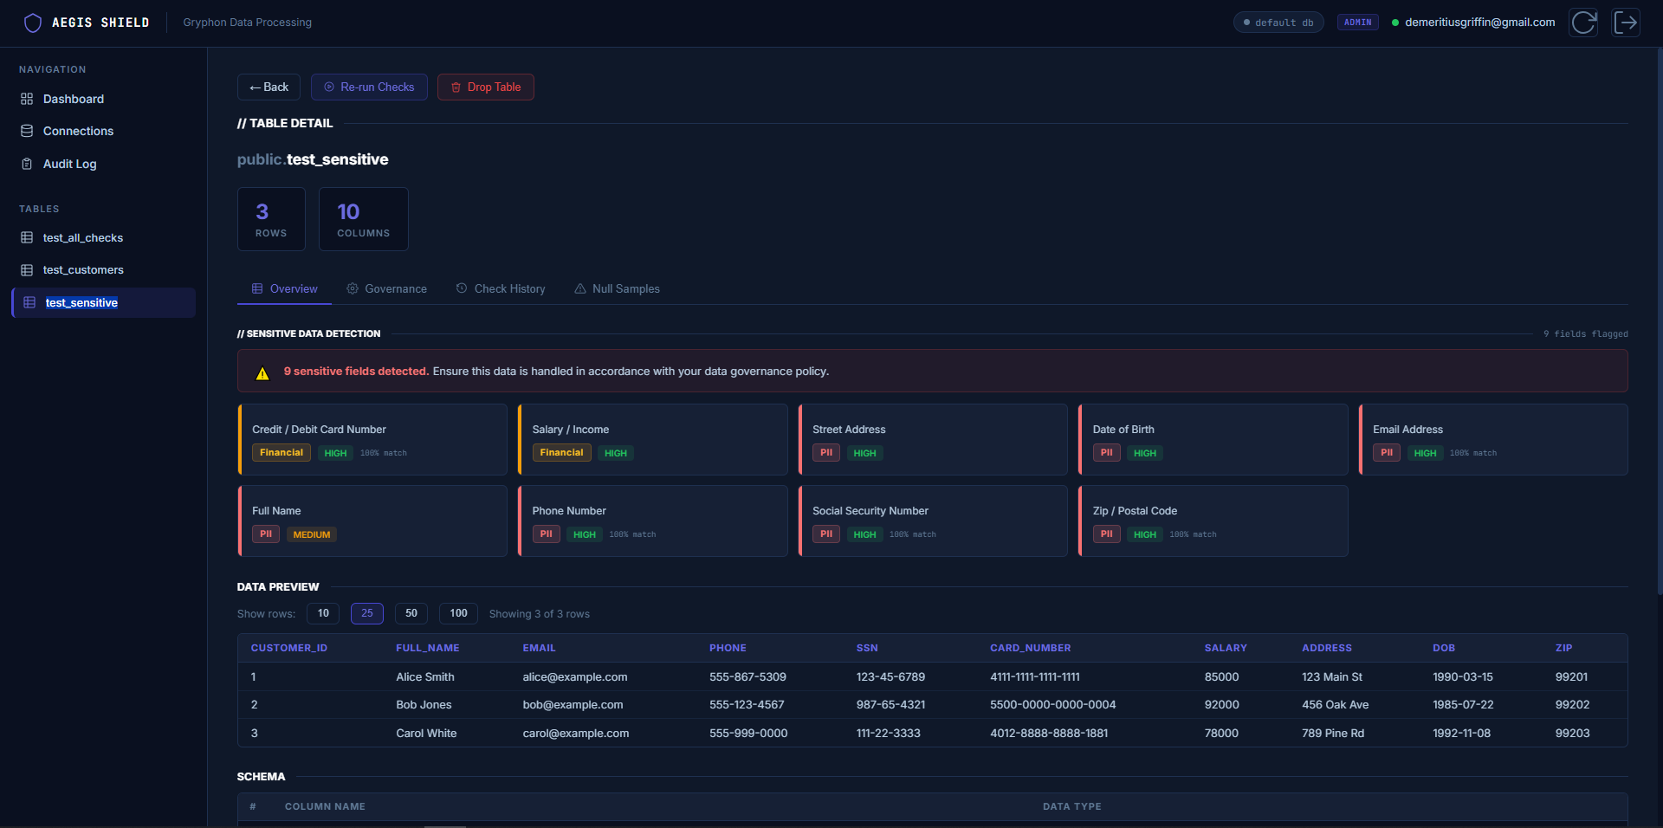This screenshot has width=1663, height=828.
Task: Select the test_all_checks table
Action: [x=82, y=237]
